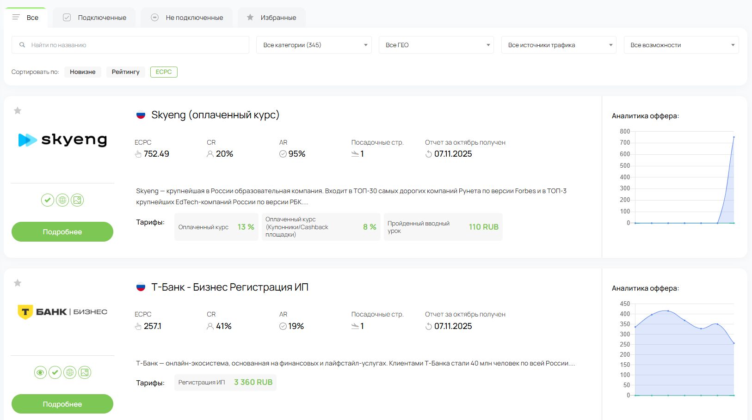Star the Т-Банк Бизнес offer
This screenshot has height=420, width=752.
tap(18, 283)
